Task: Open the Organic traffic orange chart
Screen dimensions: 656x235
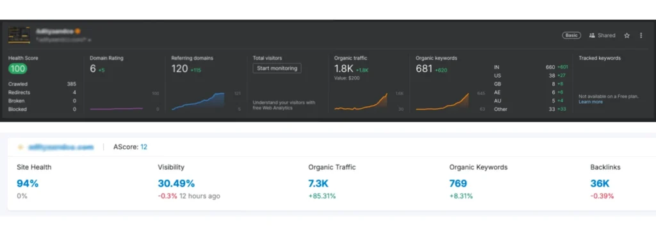Action: coord(361,102)
